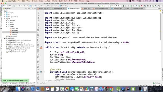Open the Event Log button
Image resolution: width=163 pixels, height=92 pixels.
point(157,83)
